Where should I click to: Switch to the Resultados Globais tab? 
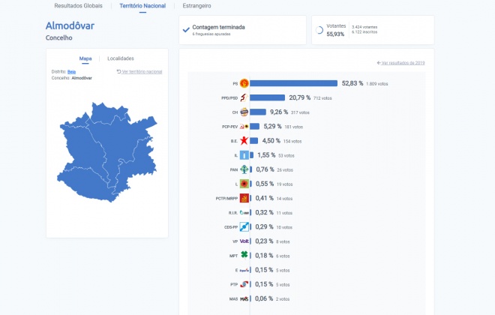click(78, 6)
